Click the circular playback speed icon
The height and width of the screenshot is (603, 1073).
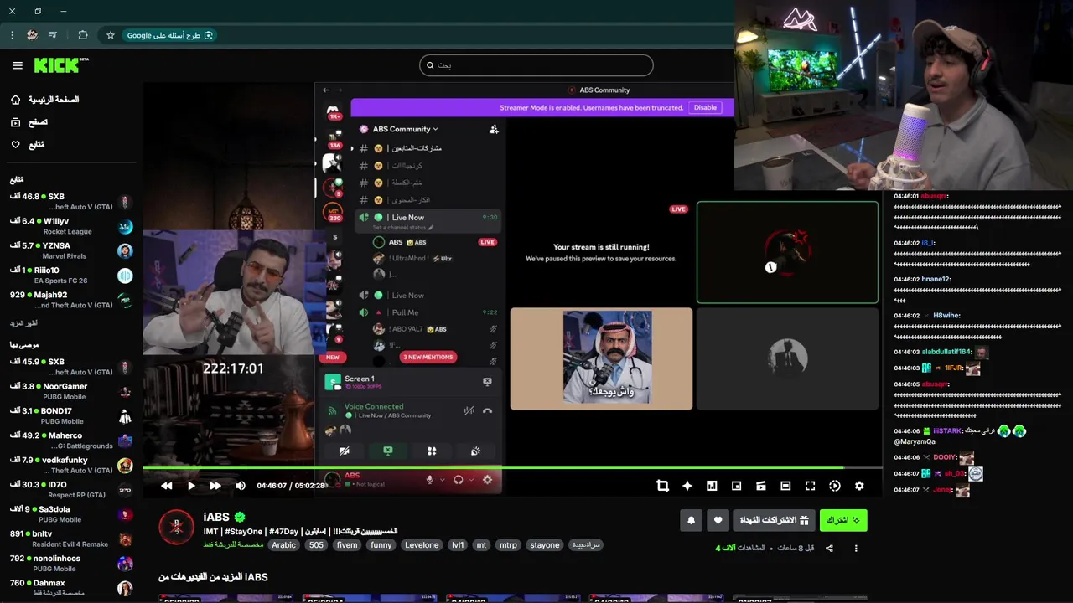click(x=835, y=486)
